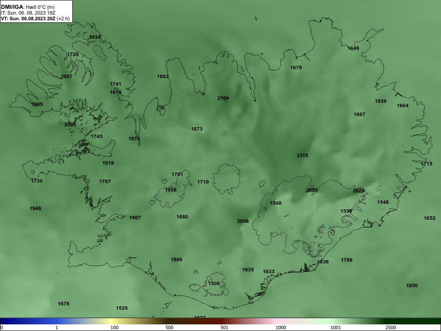The width and height of the screenshot is (441, 331).
Task: Click the map value 1835
Action: click(248, 270)
